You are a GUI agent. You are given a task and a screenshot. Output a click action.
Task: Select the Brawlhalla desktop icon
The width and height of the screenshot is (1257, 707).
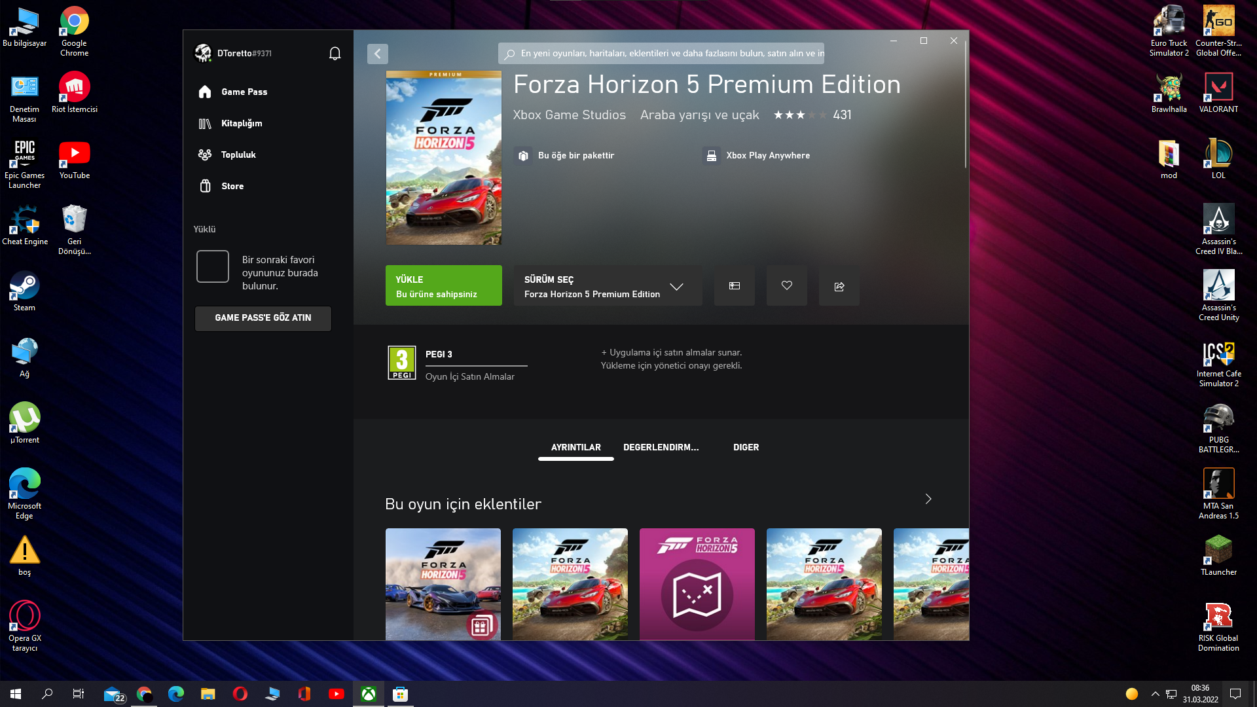(1169, 92)
